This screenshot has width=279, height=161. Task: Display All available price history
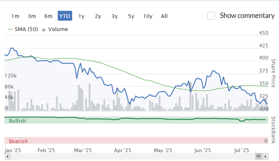pos(164,16)
